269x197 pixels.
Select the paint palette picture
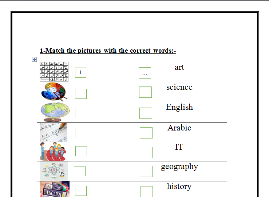[54, 92]
